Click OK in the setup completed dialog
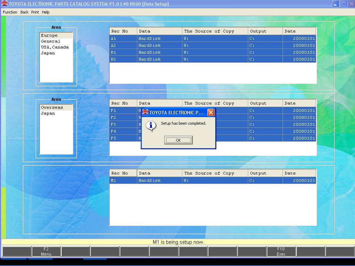The height and width of the screenshot is (266, 355). (x=178, y=140)
